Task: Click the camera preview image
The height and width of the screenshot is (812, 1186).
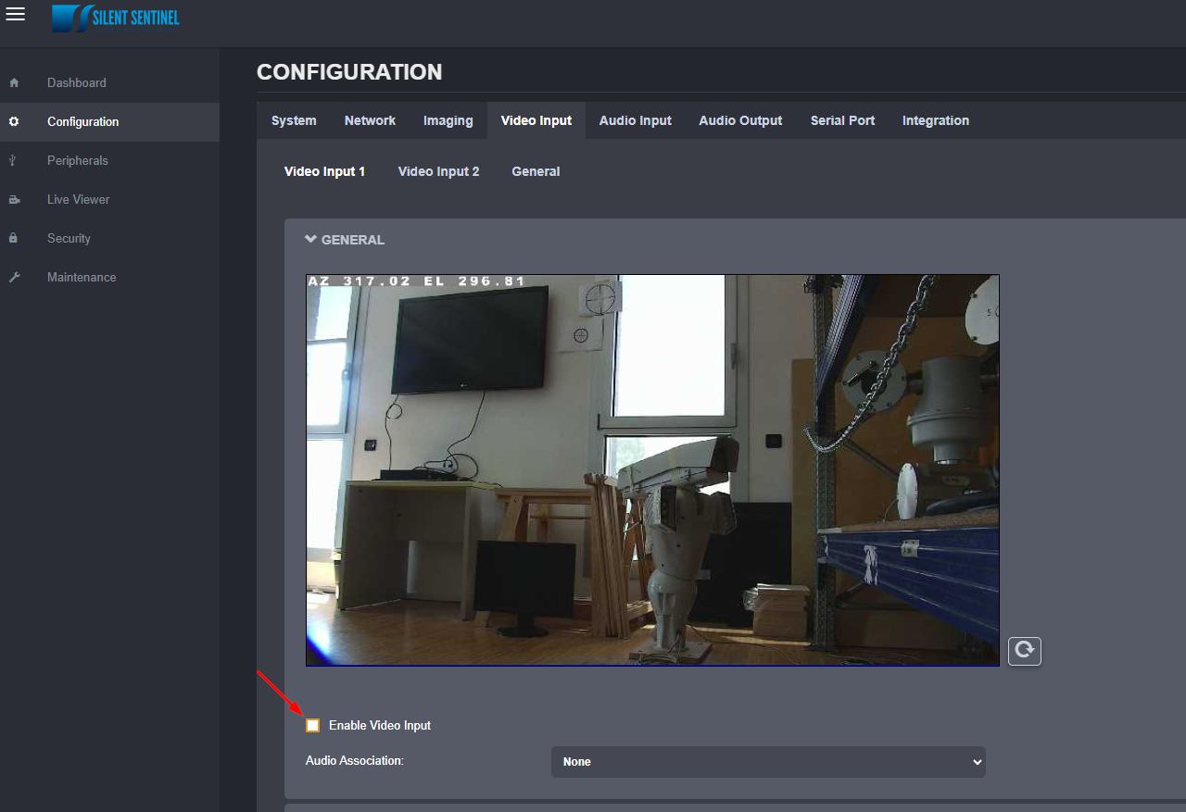Action: pos(652,469)
